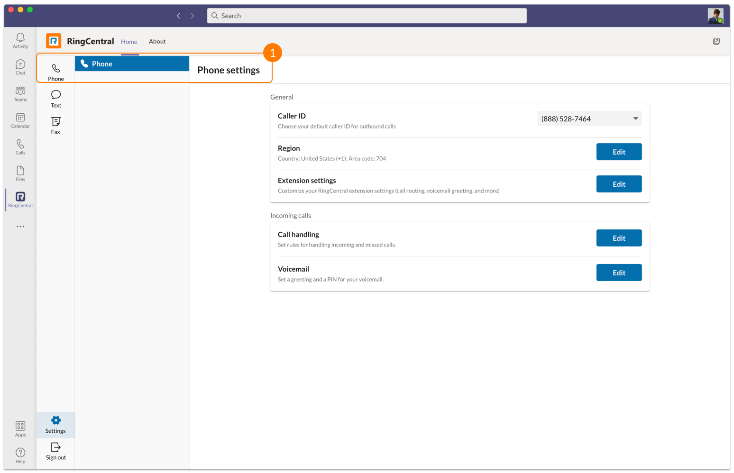Open the pop-out app icon

coord(716,41)
